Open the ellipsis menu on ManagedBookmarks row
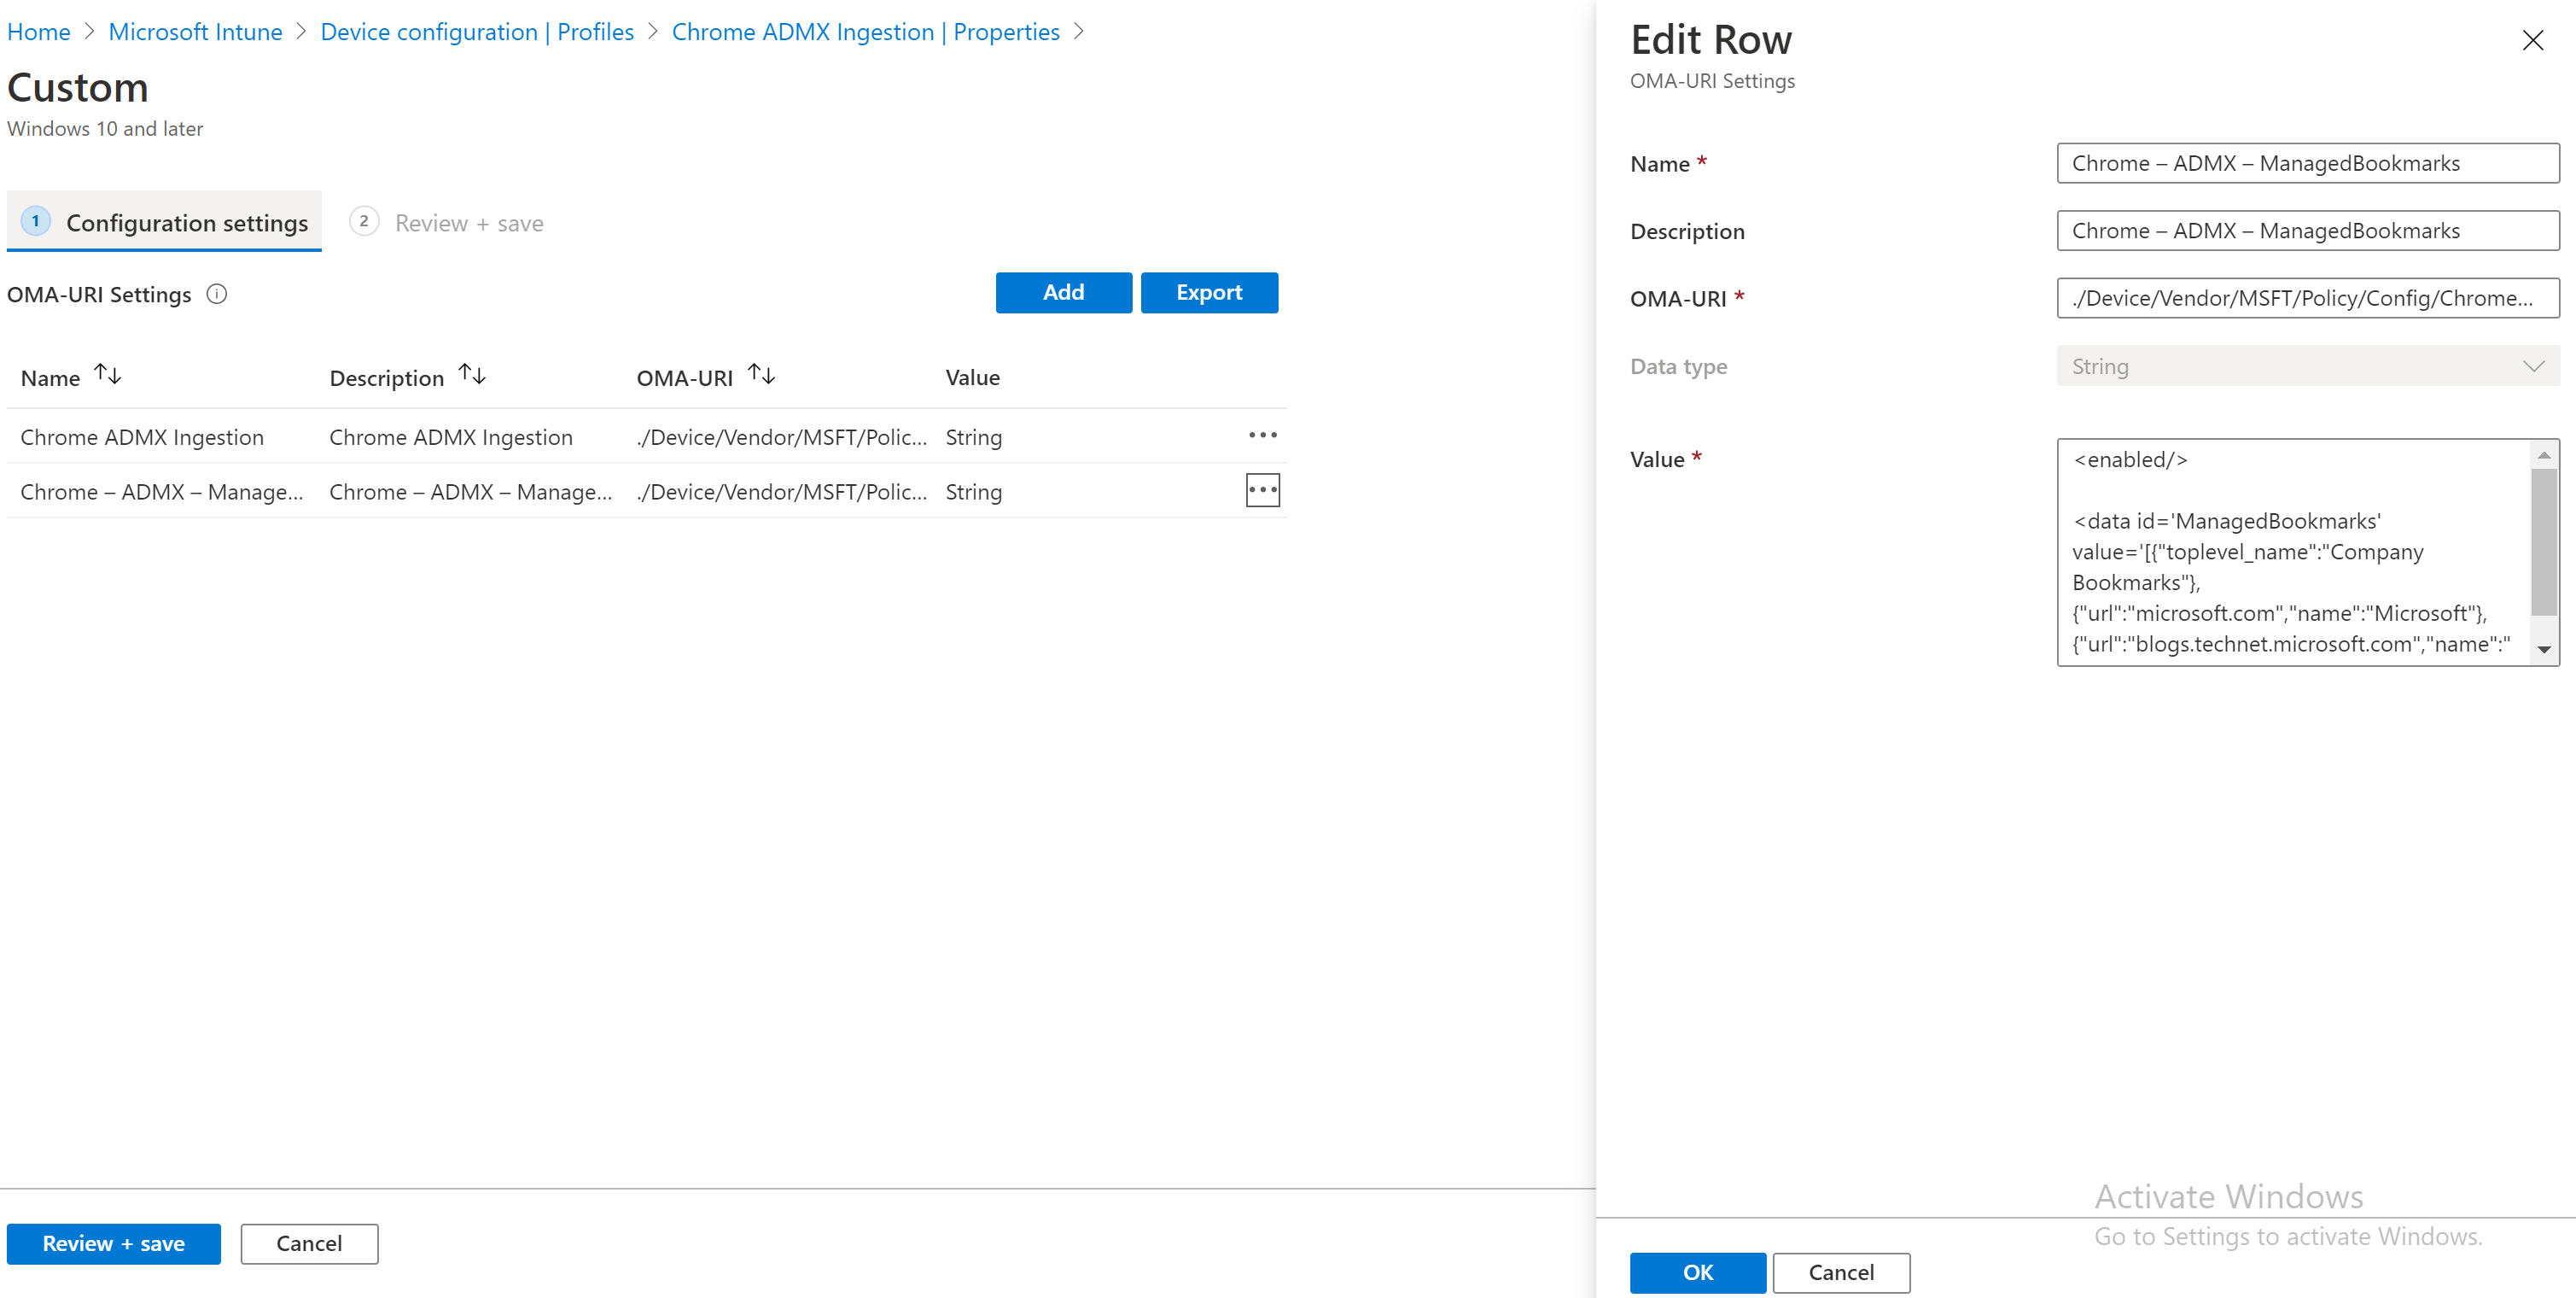 tap(1263, 489)
